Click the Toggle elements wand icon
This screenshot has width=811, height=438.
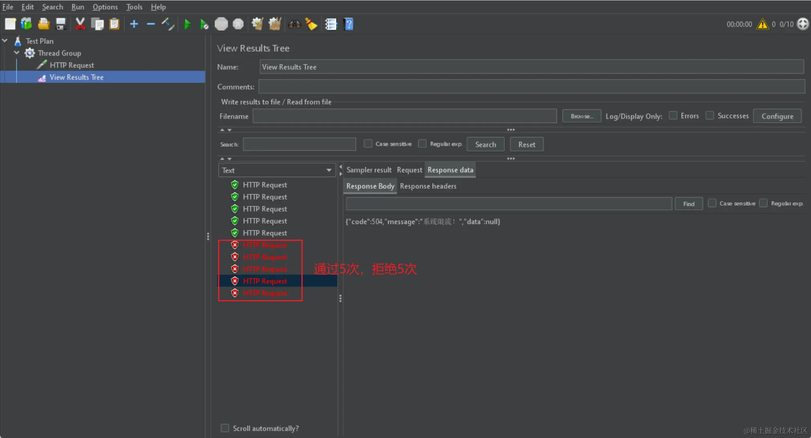pos(168,24)
